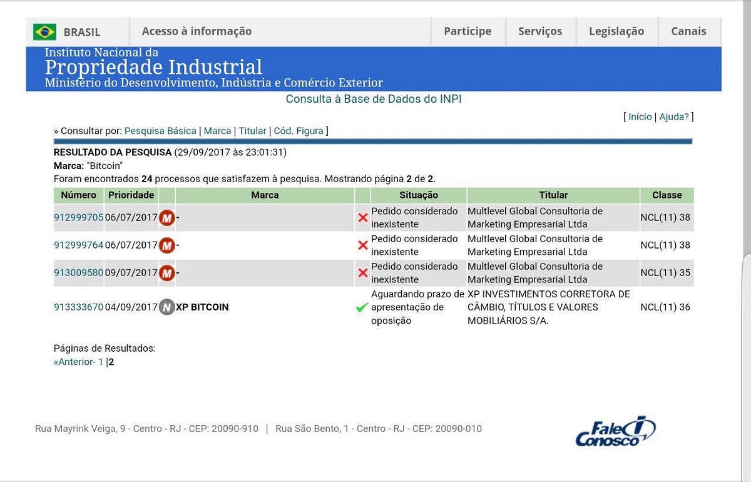The width and height of the screenshot is (751, 482).
Task: Click the green checkmark for XP BITCOIN row
Action: click(362, 307)
